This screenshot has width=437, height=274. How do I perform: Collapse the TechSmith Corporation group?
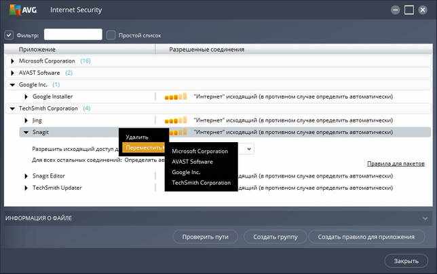coord(12,108)
